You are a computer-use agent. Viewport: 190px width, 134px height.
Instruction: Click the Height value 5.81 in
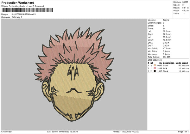pos(185,8)
